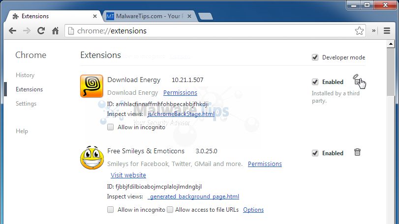Click the MalwareTips tab favicon
The image size is (399, 224).
[110, 16]
